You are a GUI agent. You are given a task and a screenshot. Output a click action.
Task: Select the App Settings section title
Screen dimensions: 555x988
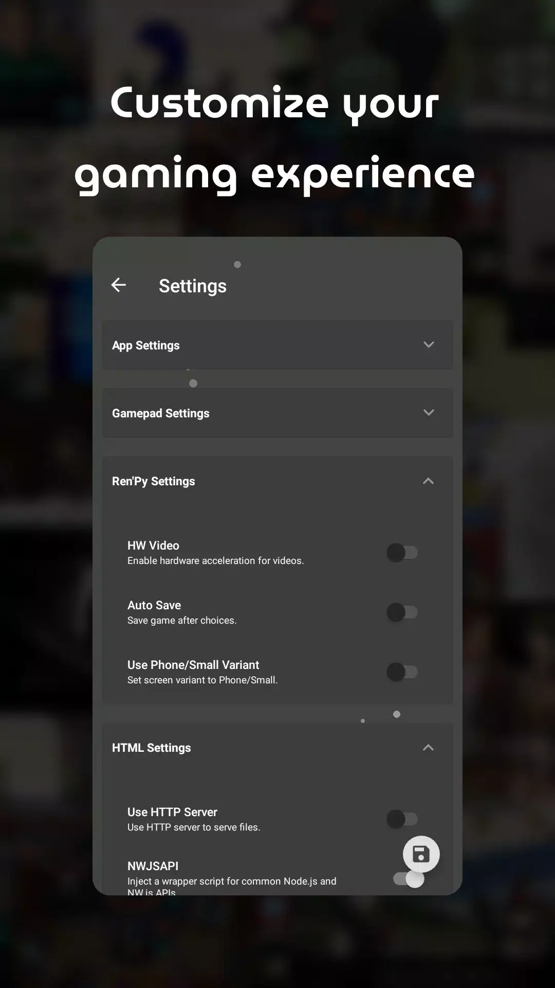pos(146,345)
